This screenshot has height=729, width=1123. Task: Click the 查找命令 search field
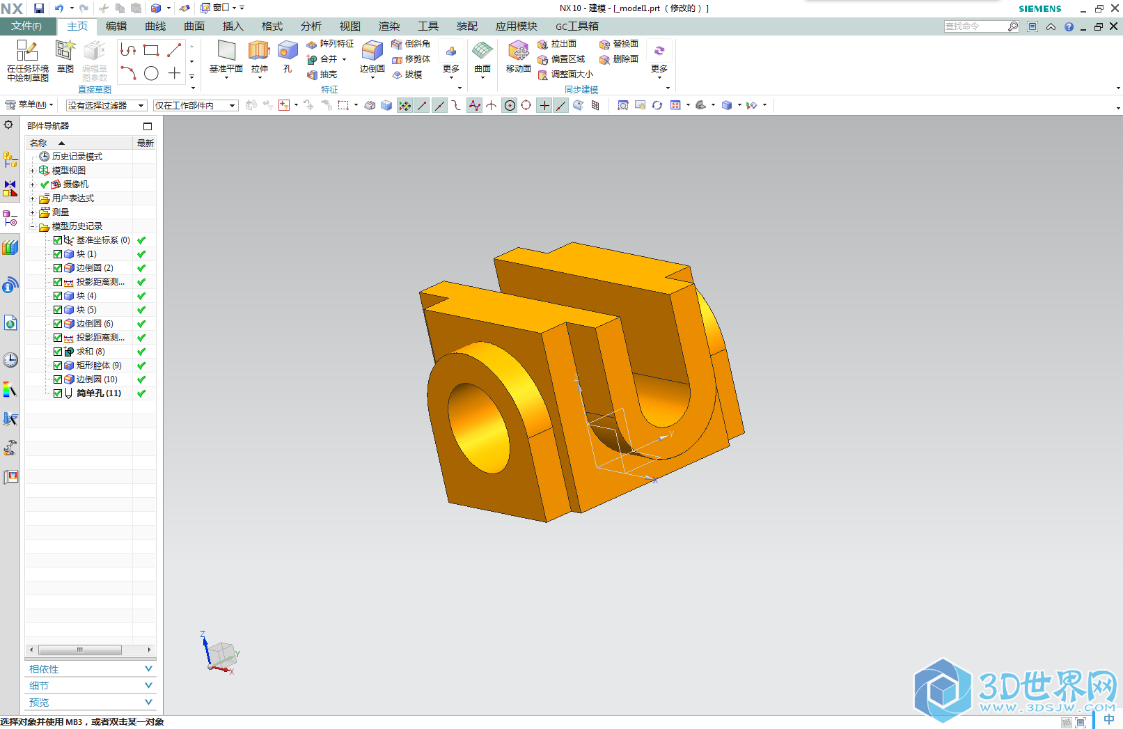click(x=976, y=26)
